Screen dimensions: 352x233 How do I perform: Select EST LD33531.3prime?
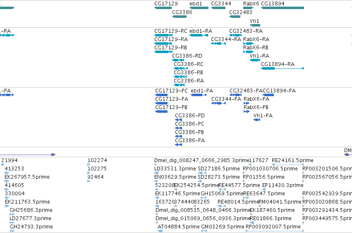click(156, 173)
